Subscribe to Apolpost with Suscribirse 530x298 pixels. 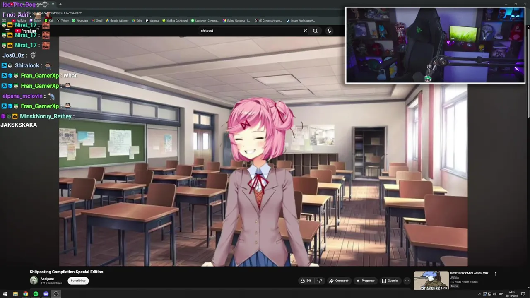click(x=78, y=281)
